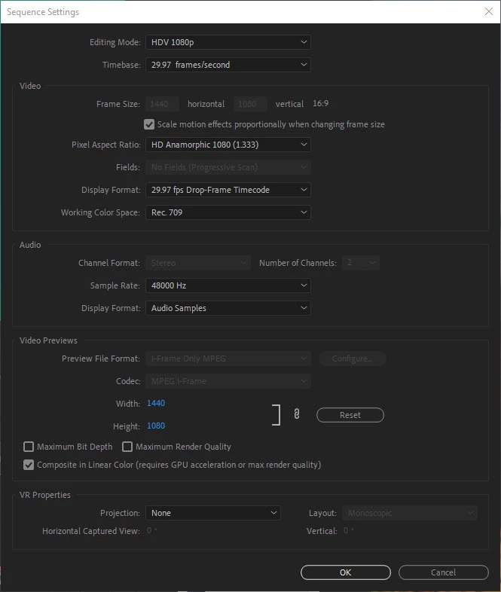Open the Audio Samples display format dropdown
This screenshot has width=501, height=592.
pos(228,308)
